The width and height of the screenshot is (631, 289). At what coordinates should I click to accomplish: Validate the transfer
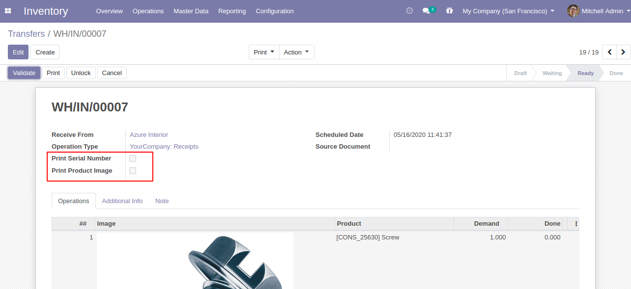click(x=24, y=73)
